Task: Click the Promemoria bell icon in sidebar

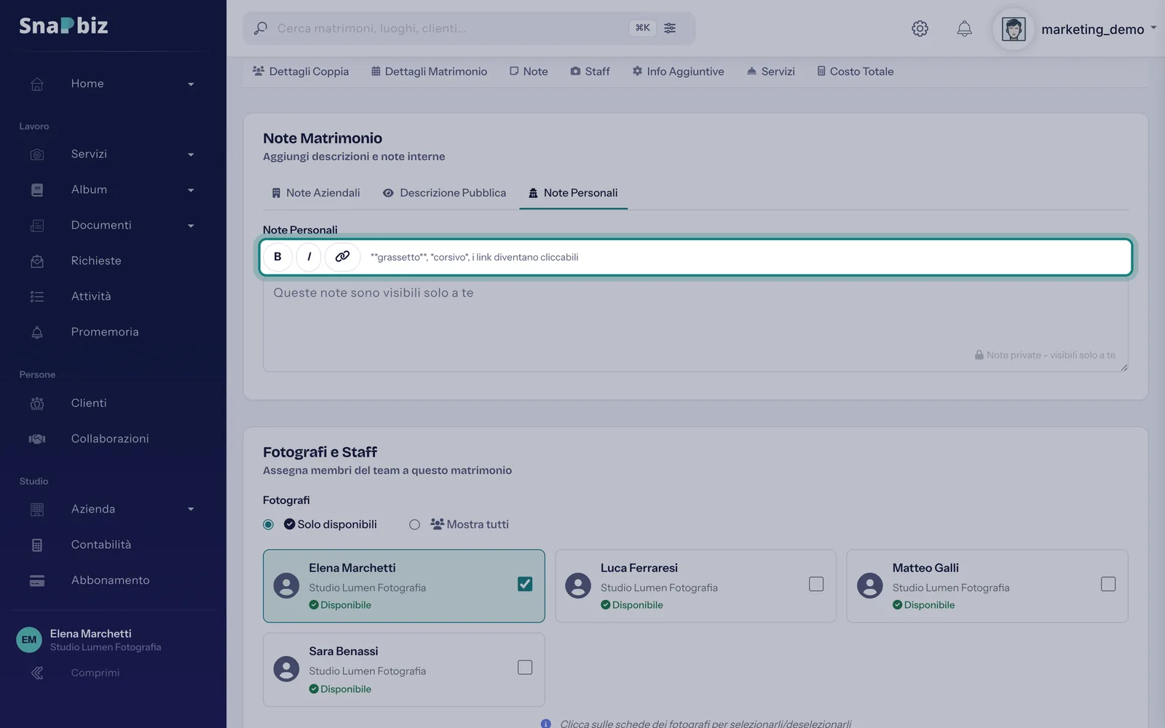Action: tap(37, 332)
